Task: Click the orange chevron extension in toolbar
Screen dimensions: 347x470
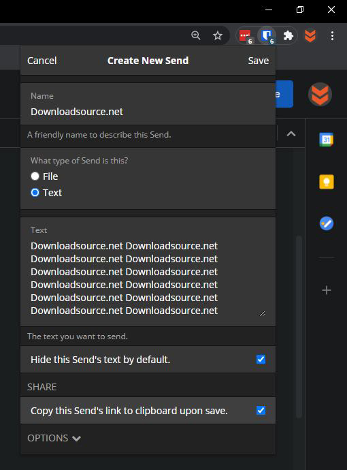Action: (x=310, y=35)
